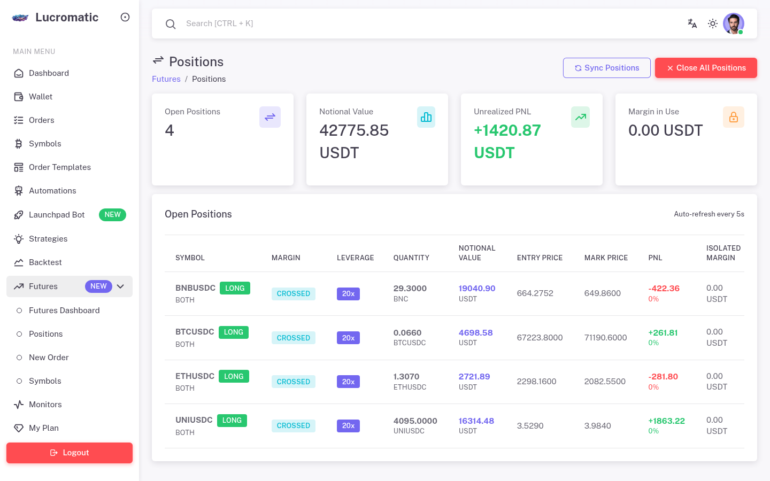Collapse the Futures submenu chevron
770x481 pixels.
[120, 286]
